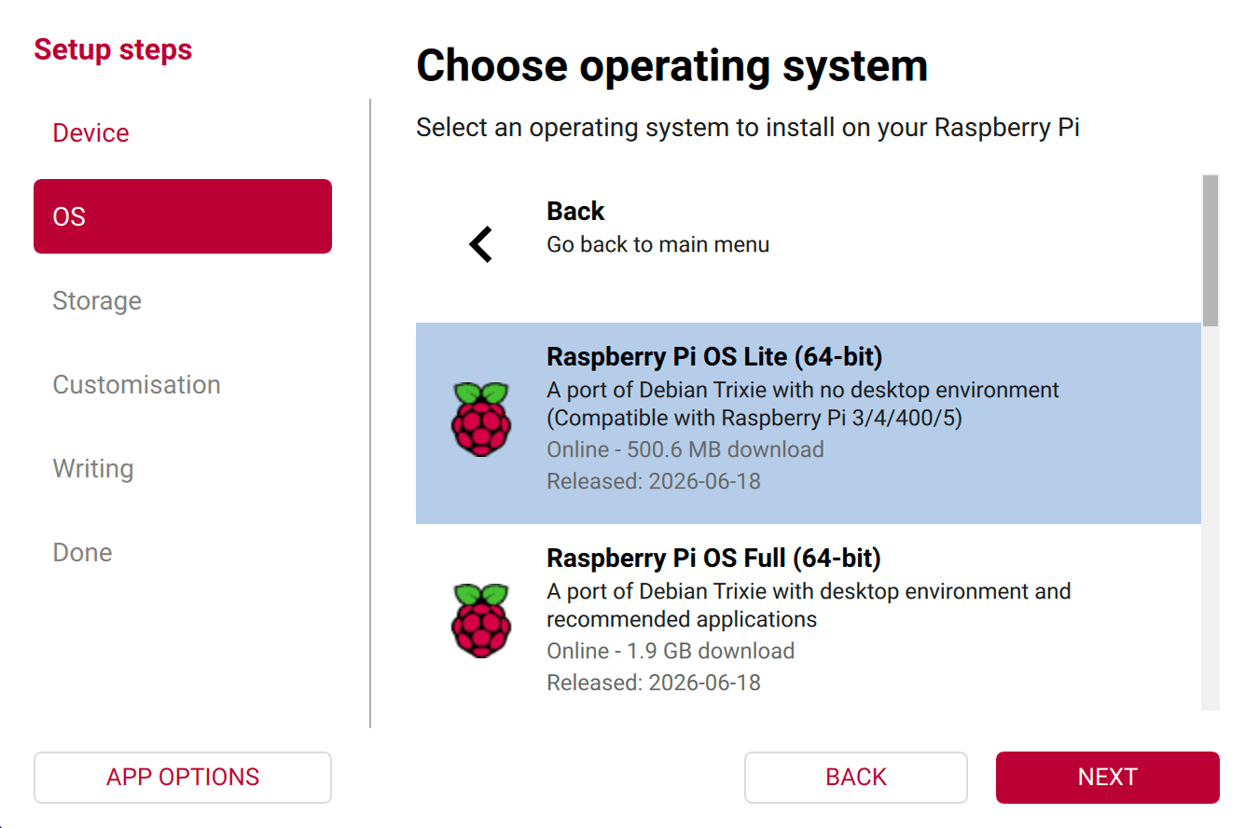1259x828 pixels.
Task: Click Raspberry Pi OS Lite raspberry logo
Action: [x=481, y=419]
